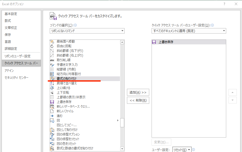Viewport: 242px width, 152px height.
Task: Click the 上罫線の表示/非表示 icon
Action: pos(52,97)
